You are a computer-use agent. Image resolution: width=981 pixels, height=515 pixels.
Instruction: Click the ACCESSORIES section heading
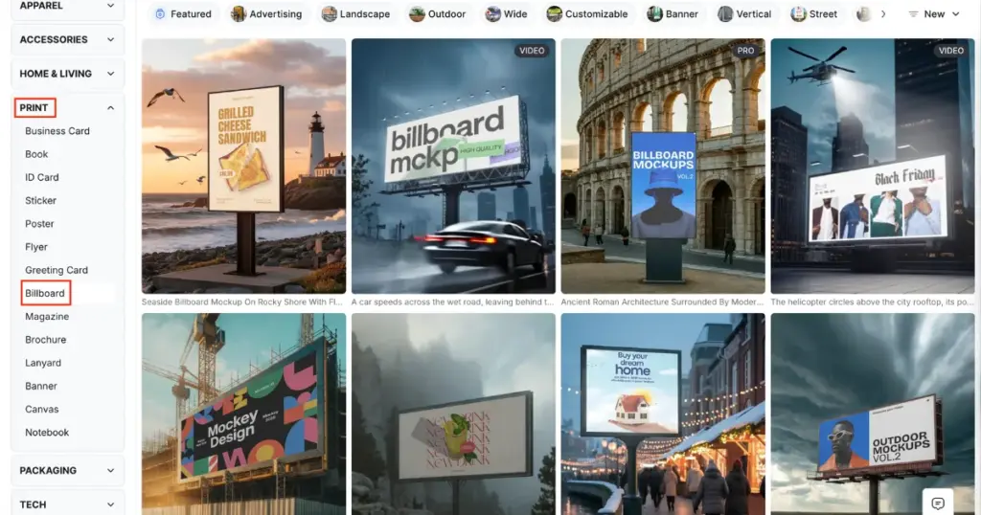pyautogui.click(x=54, y=39)
